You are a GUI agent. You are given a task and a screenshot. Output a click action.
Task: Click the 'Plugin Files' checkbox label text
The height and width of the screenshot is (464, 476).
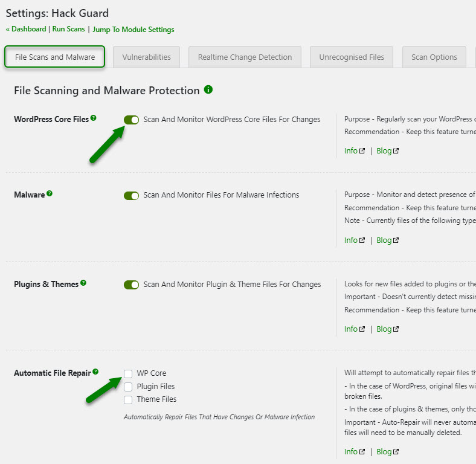[156, 386]
